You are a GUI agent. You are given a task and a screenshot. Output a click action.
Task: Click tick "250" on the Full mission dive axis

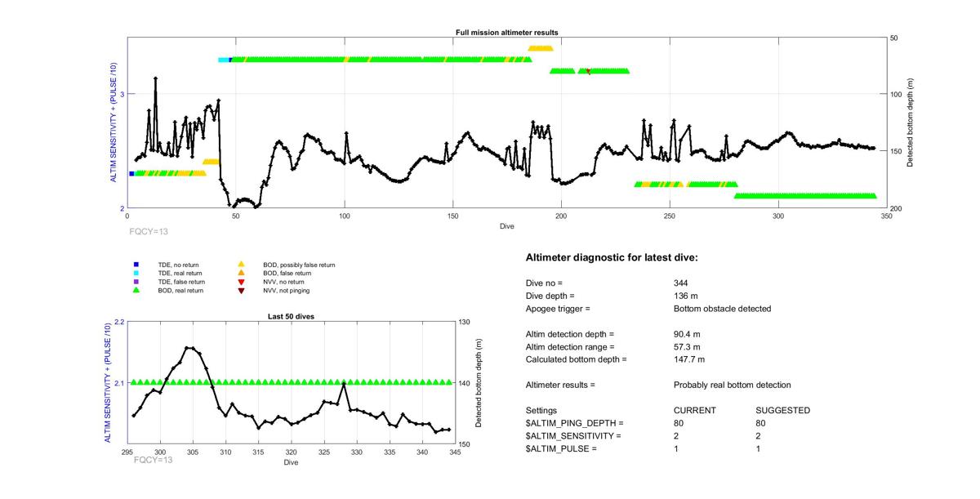(x=670, y=216)
